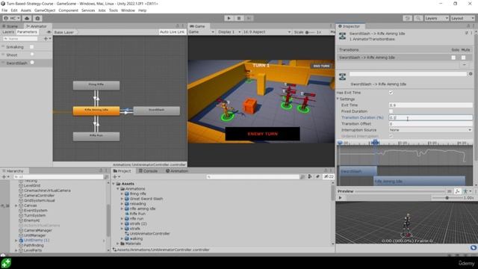
Task: Click the Pause button in top toolbar
Action: tap(239, 18)
